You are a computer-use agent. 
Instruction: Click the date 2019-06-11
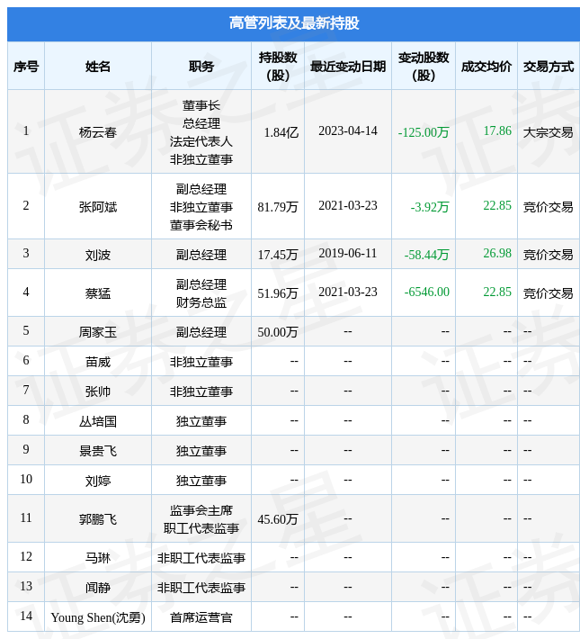348,253
